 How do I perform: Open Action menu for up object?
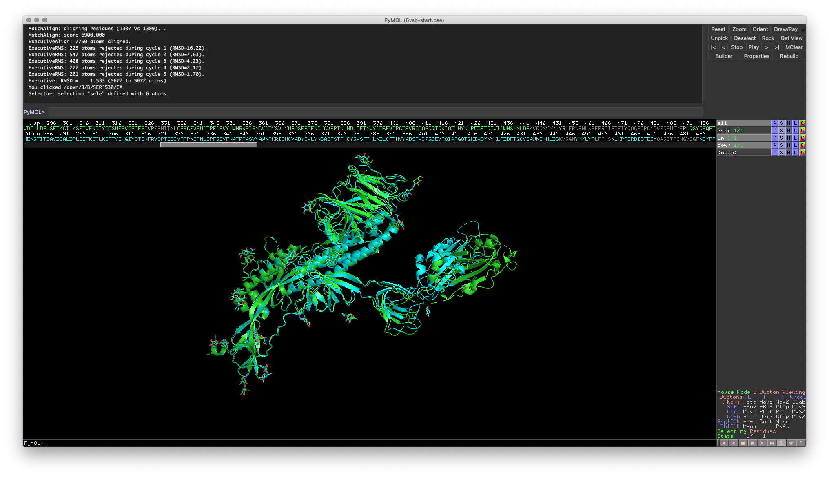(774, 138)
